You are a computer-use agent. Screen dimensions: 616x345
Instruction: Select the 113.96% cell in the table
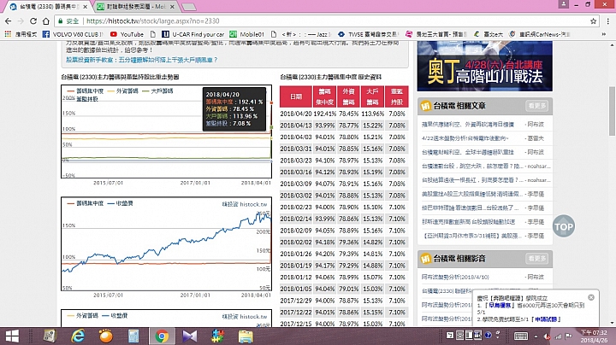click(372, 114)
